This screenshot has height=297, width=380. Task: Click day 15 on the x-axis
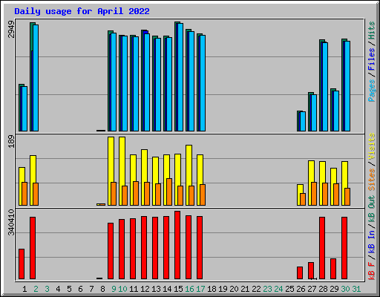click(x=178, y=289)
